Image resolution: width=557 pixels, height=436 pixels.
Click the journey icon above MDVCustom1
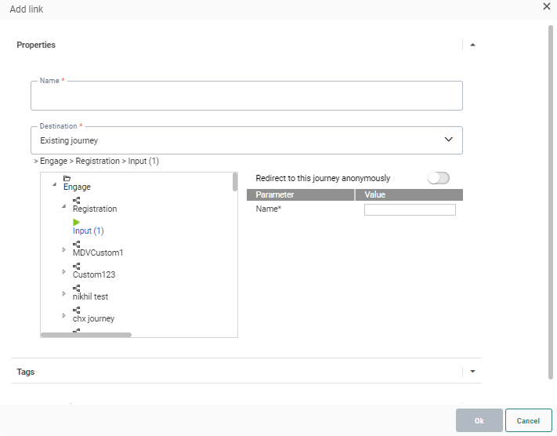click(76, 245)
